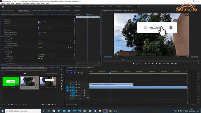The width and height of the screenshot is (201, 113).
Task: Open the Janela menu
Action: (x=43, y=3)
